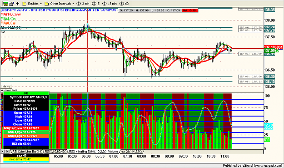Click the 138.00 price axis label
The image size is (284, 168).
point(269,20)
